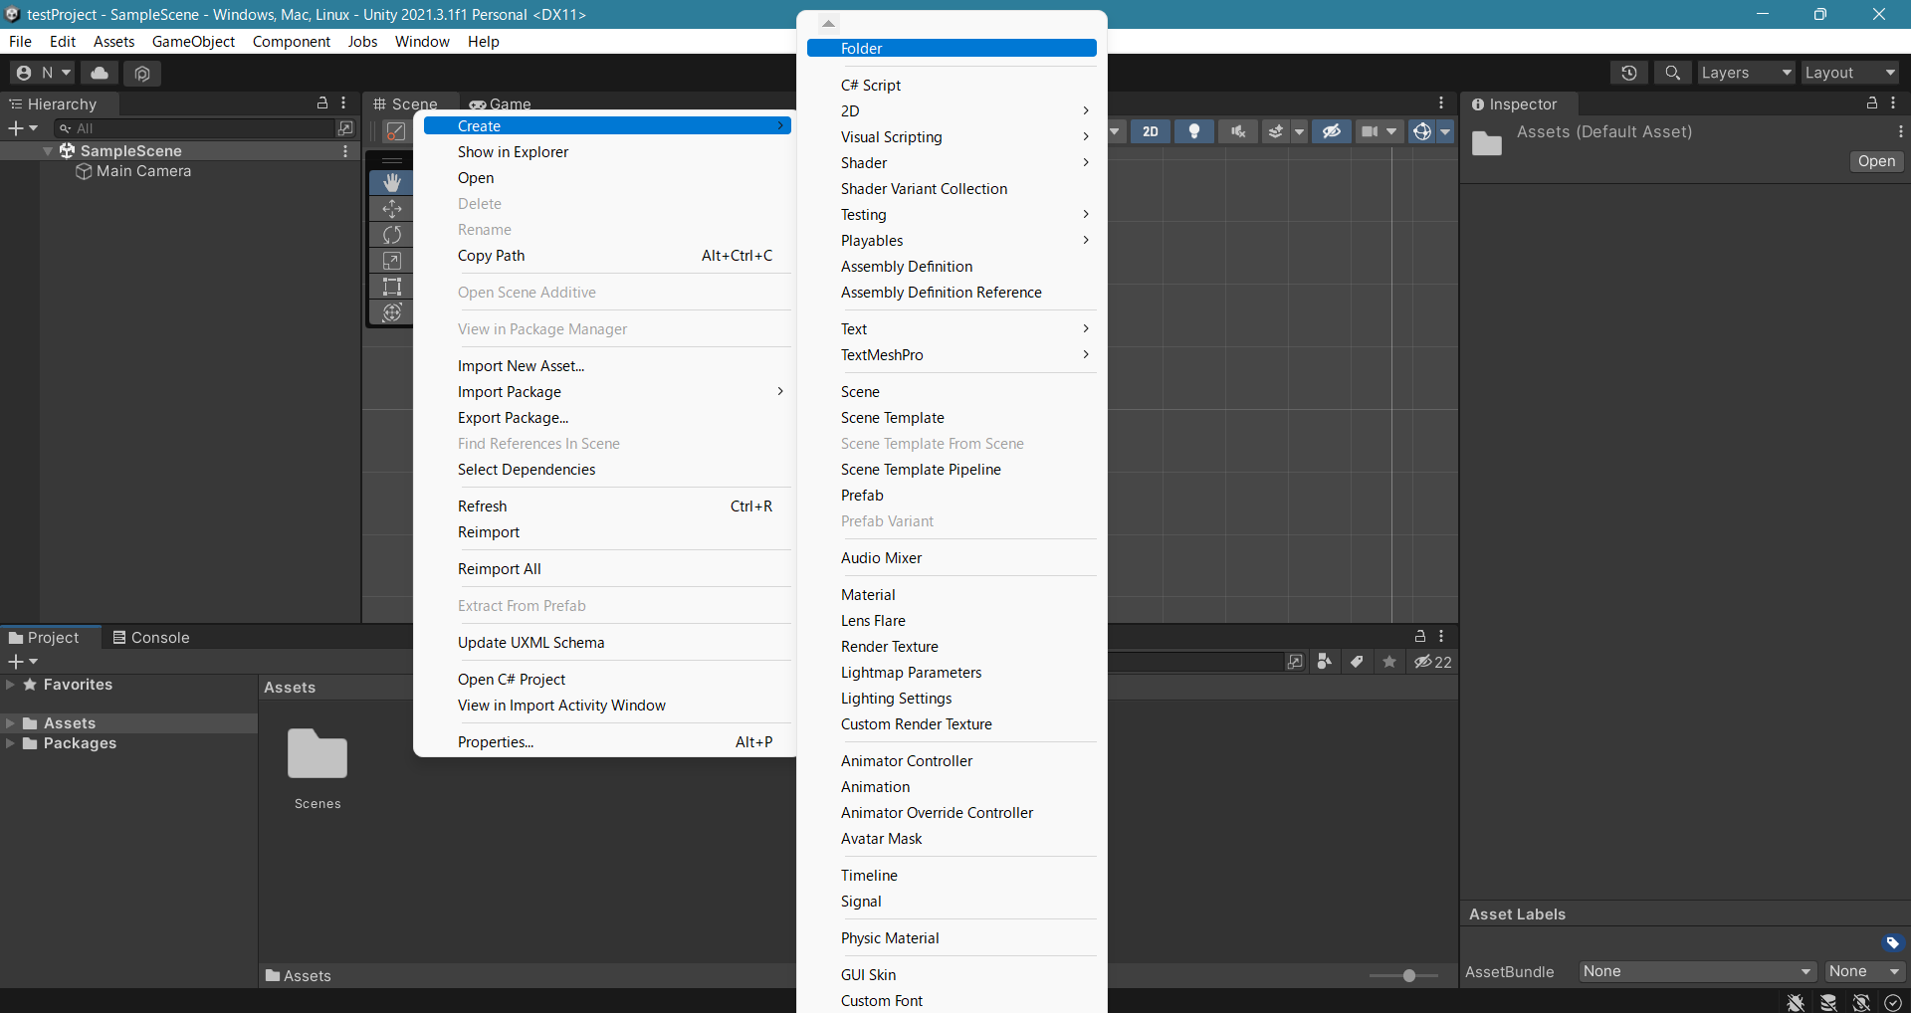This screenshot has height=1013, width=1911.
Task: Open Unity version control icon
Action: [x=142, y=73]
